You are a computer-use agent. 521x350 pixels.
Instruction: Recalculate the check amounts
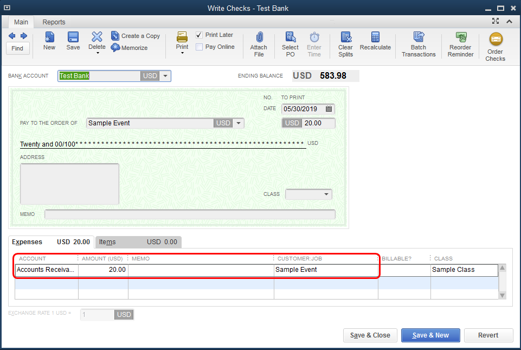pos(375,41)
